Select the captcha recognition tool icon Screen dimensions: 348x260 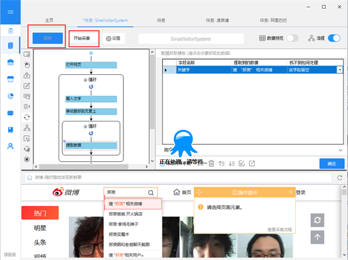click(x=27, y=96)
